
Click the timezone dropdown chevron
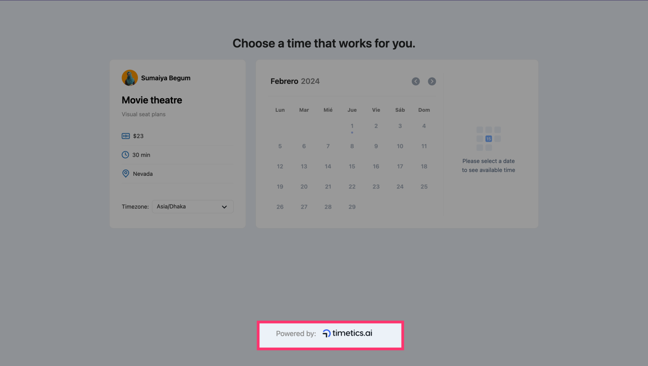click(224, 207)
